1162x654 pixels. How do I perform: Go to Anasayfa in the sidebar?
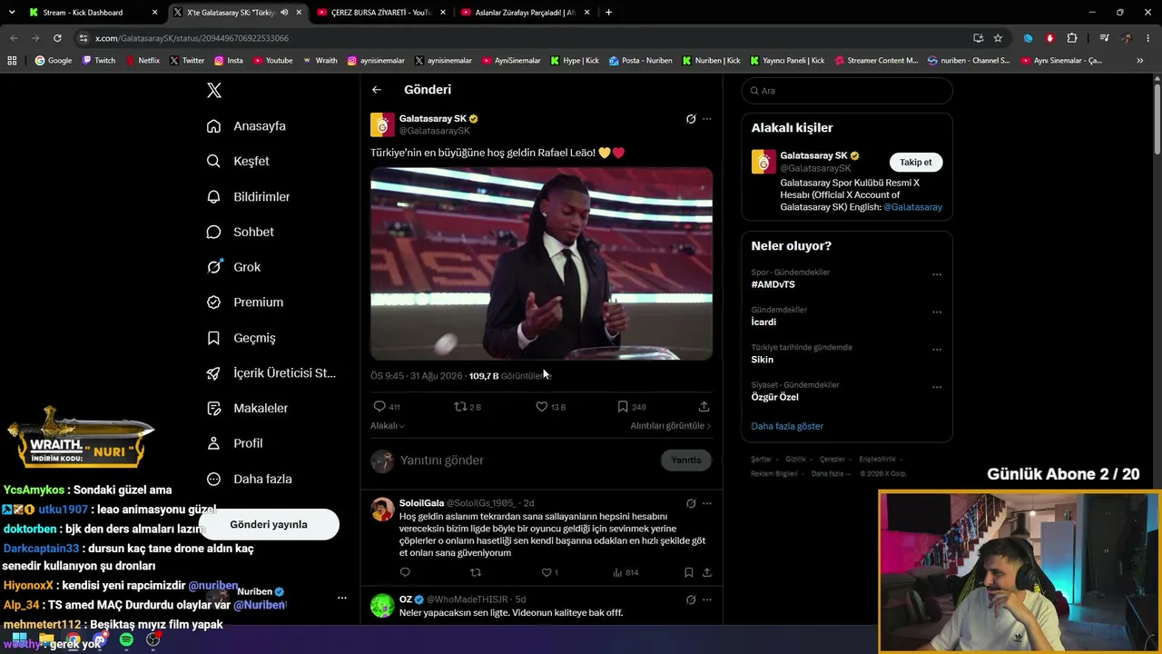246,126
